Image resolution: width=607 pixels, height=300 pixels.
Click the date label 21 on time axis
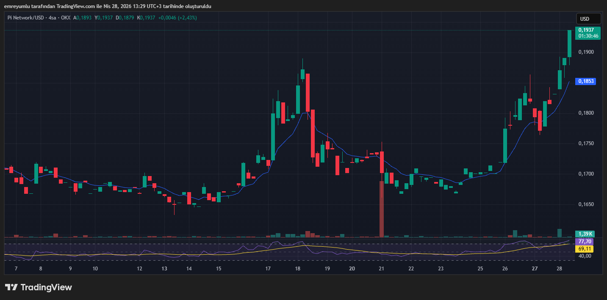381,269
